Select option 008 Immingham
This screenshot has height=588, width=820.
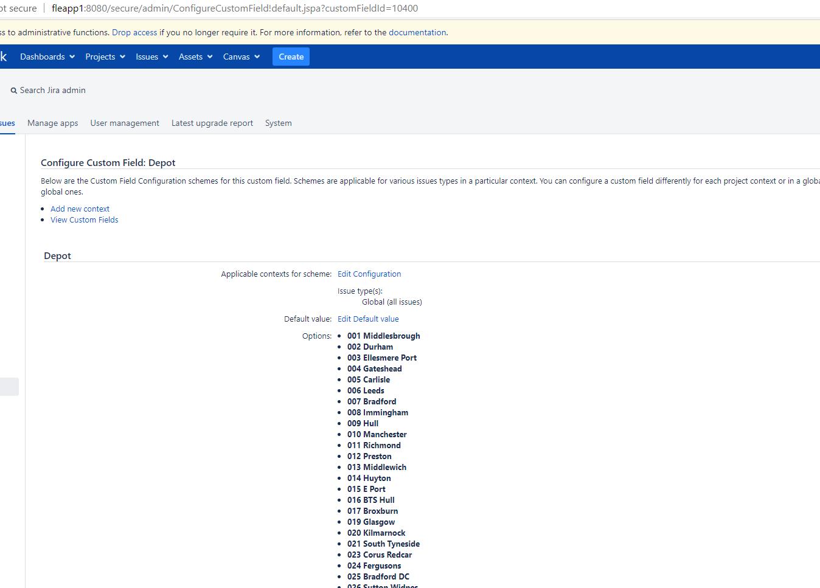pos(378,413)
